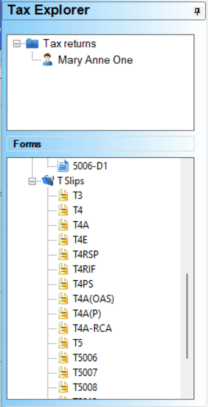Open the T4A(P) slip

pyautogui.click(x=87, y=314)
